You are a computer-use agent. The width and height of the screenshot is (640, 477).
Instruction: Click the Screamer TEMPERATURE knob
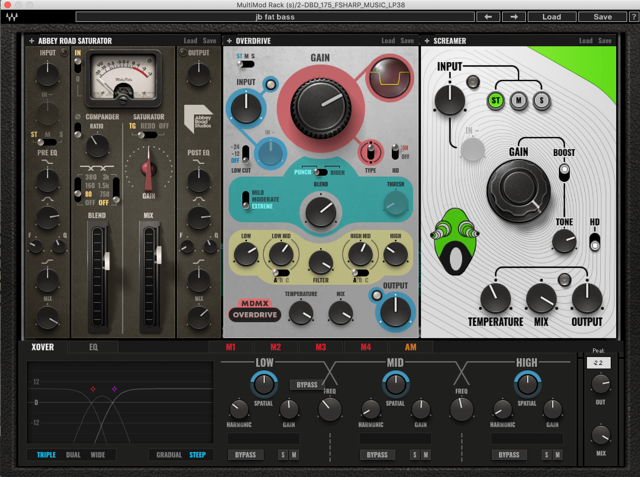pyautogui.click(x=495, y=298)
